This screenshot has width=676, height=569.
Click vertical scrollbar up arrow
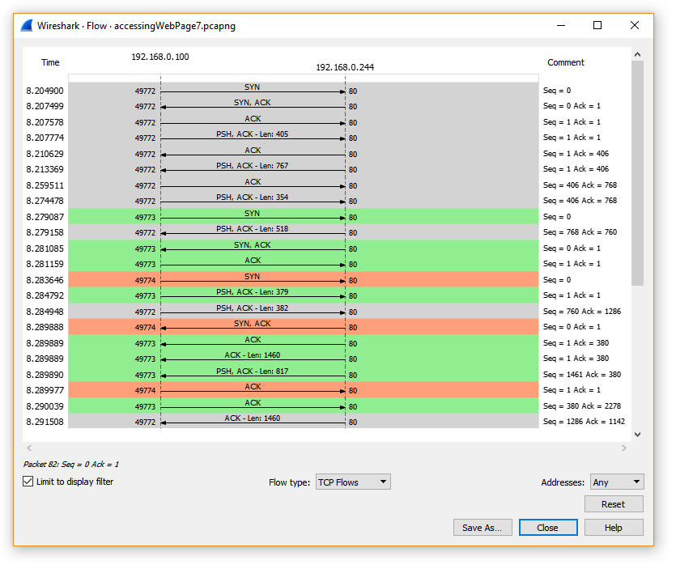(x=637, y=55)
